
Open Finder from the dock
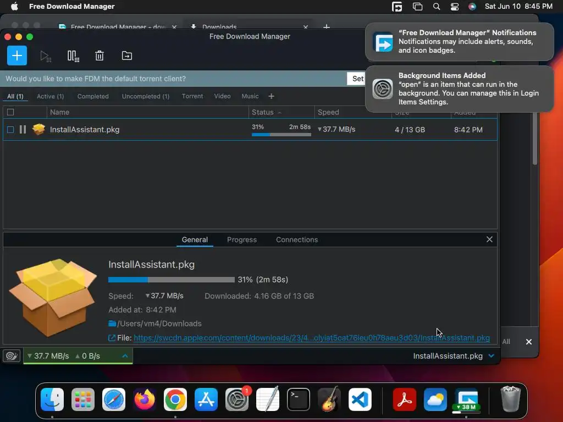click(x=52, y=399)
